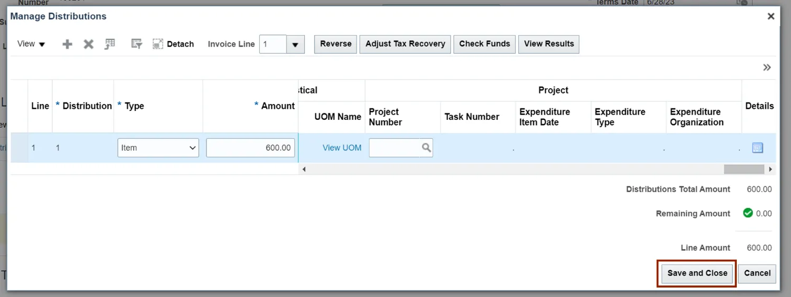Open the distribution Type dropdown

click(x=158, y=148)
